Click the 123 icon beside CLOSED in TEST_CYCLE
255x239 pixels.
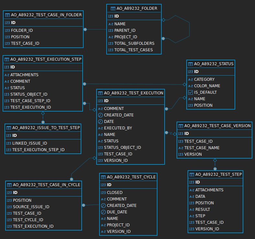tap(103, 193)
